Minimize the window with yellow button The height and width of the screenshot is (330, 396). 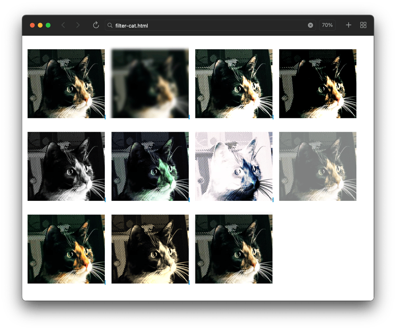pos(40,25)
